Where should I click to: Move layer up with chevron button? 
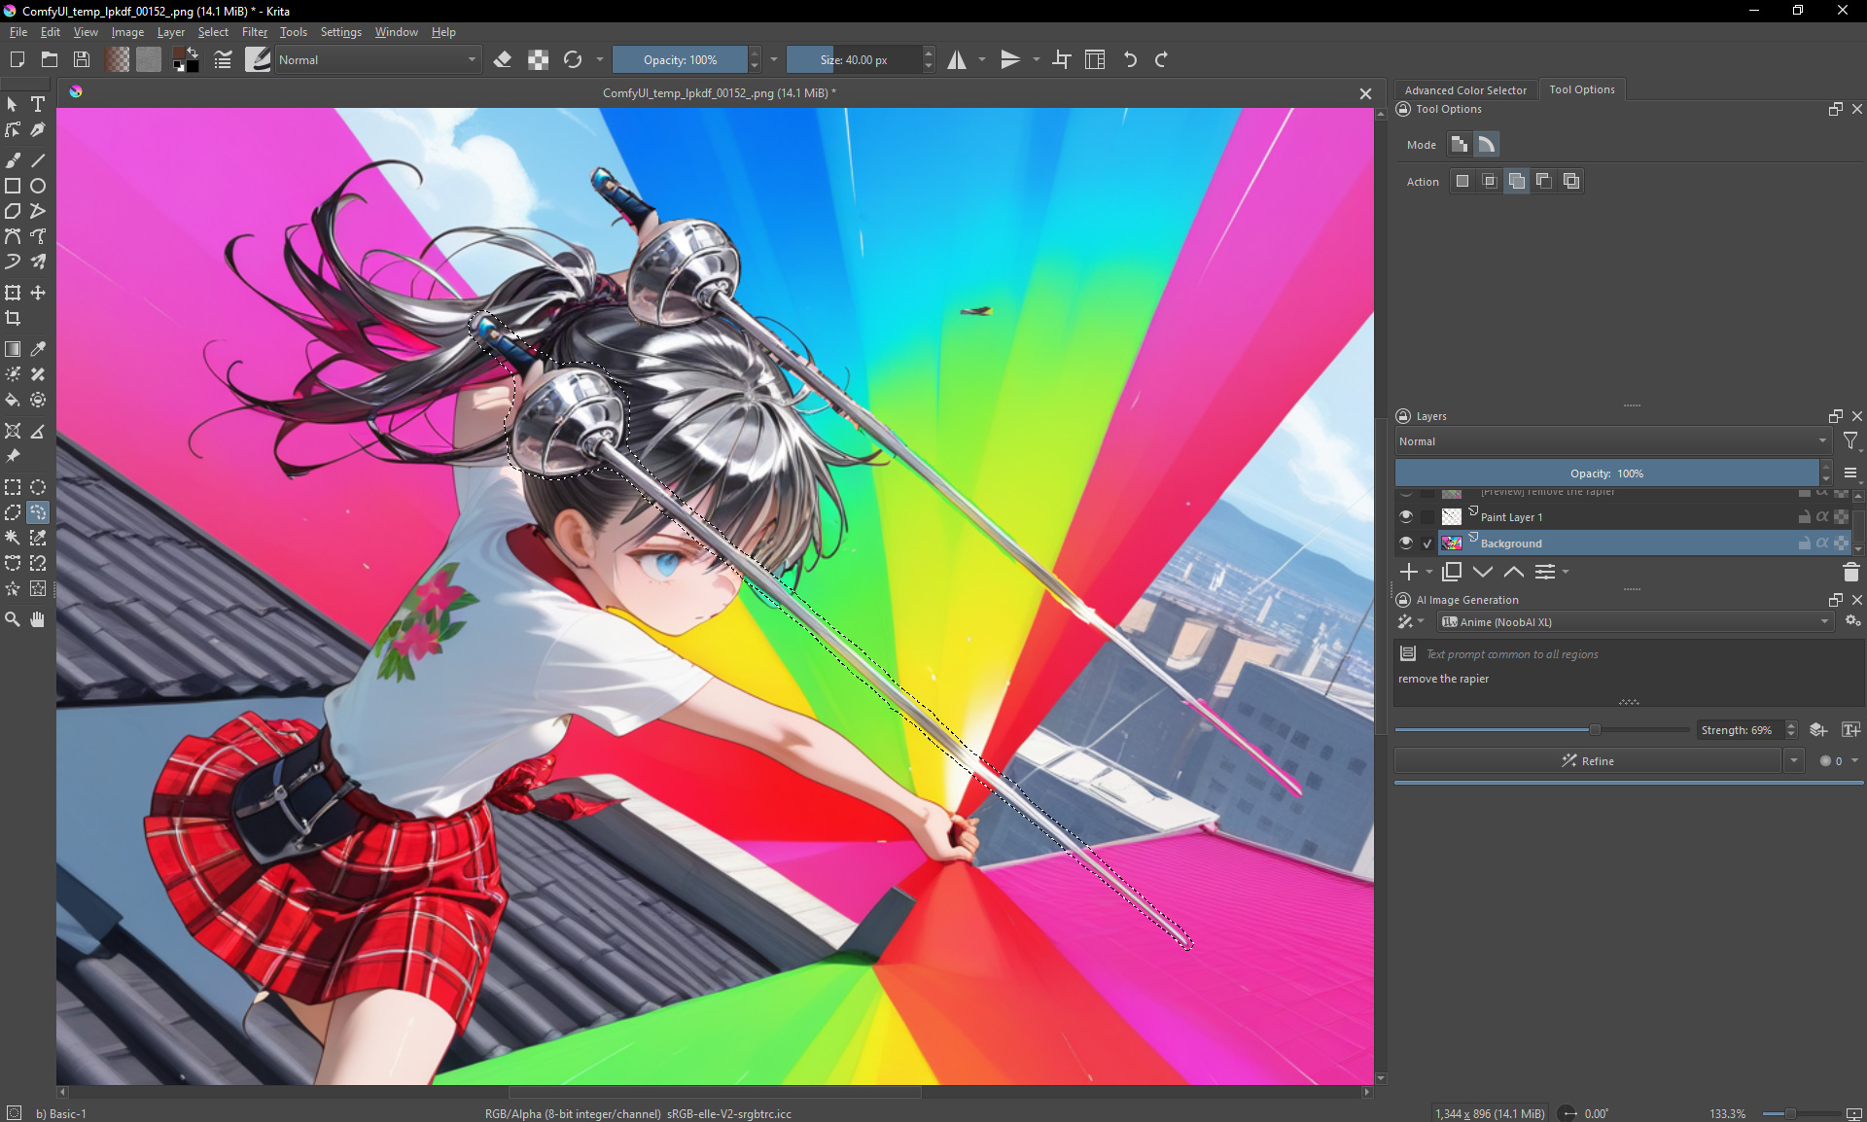1514,572
